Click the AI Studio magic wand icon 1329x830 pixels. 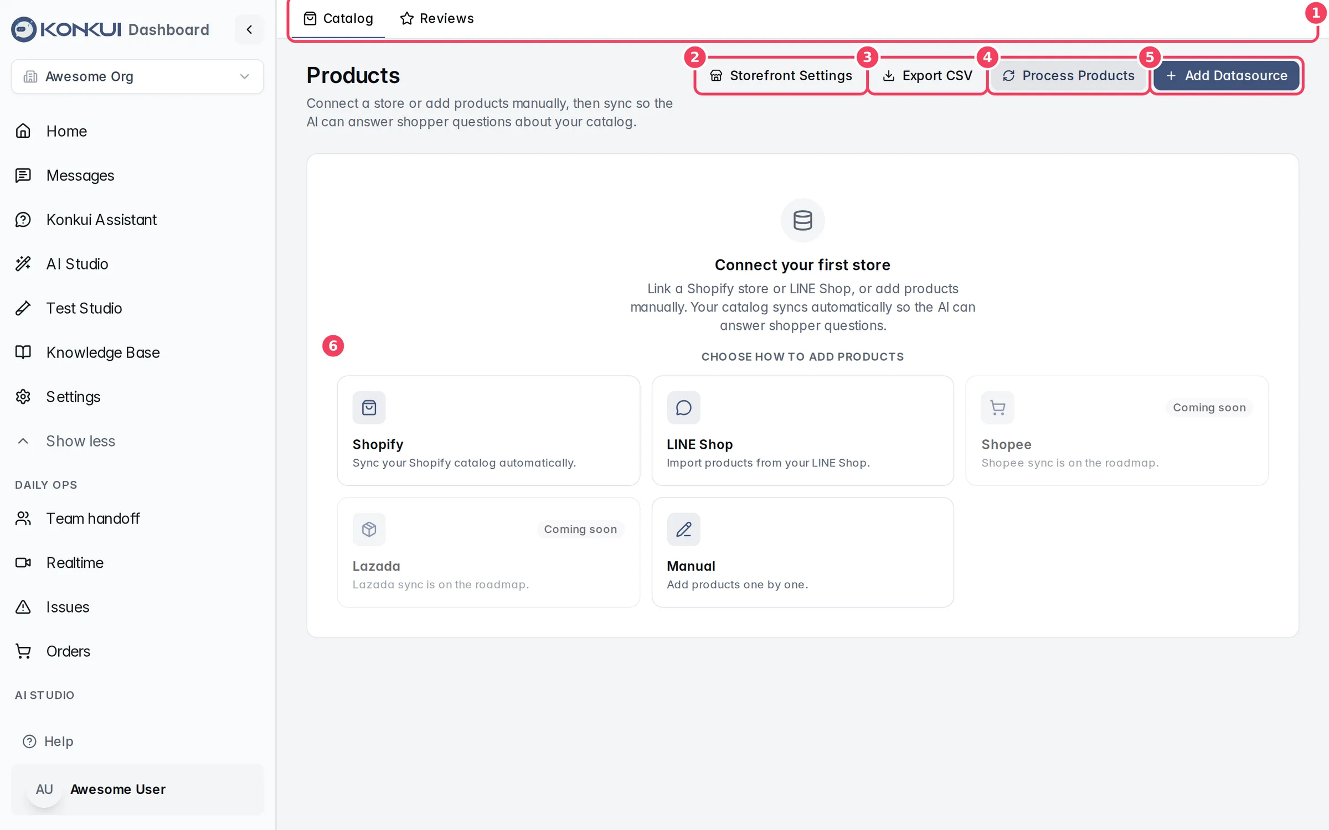pyautogui.click(x=23, y=264)
